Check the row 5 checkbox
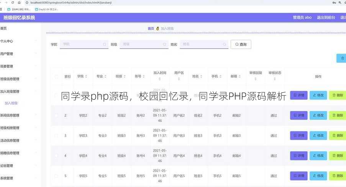The image size is (346, 187). pos(56,176)
